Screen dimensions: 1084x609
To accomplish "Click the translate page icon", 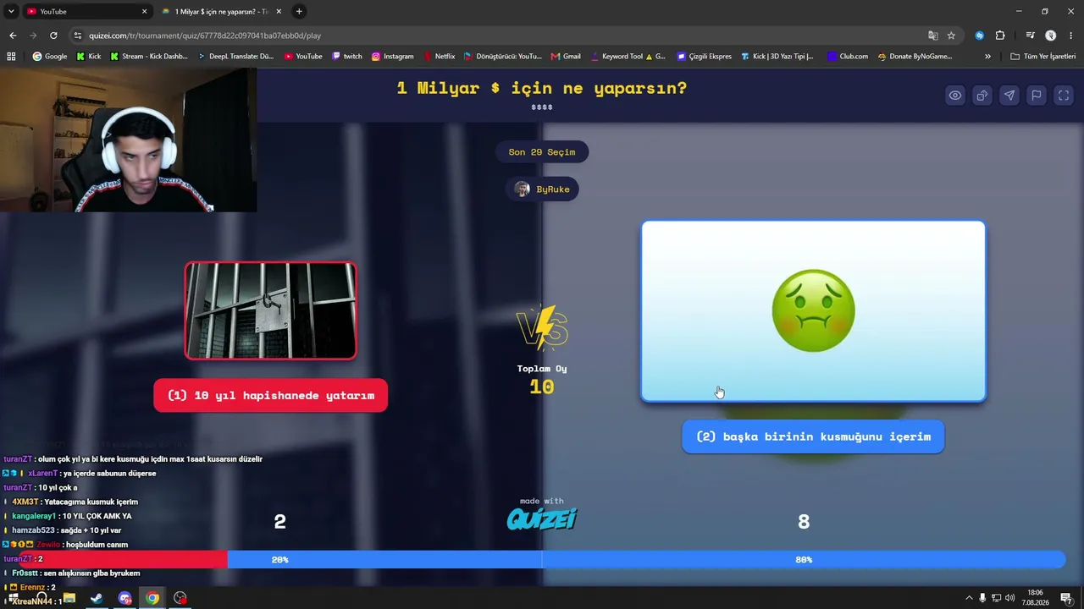I will point(932,36).
